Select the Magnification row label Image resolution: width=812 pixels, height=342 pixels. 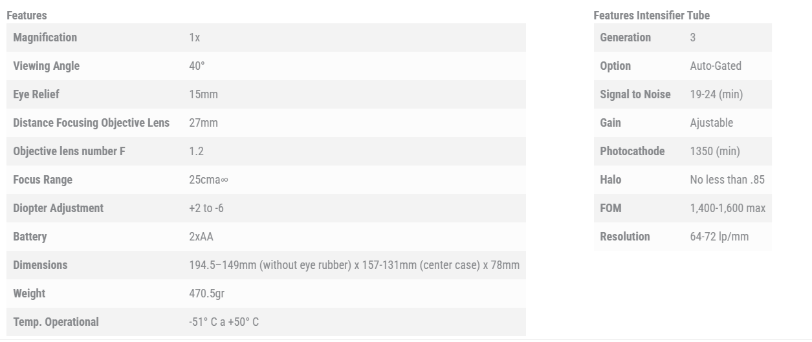point(45,37)
